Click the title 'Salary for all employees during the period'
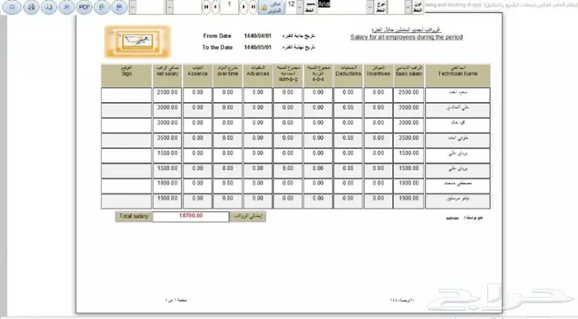Viewport: 578px width, 319px height. tap(406, 37)
